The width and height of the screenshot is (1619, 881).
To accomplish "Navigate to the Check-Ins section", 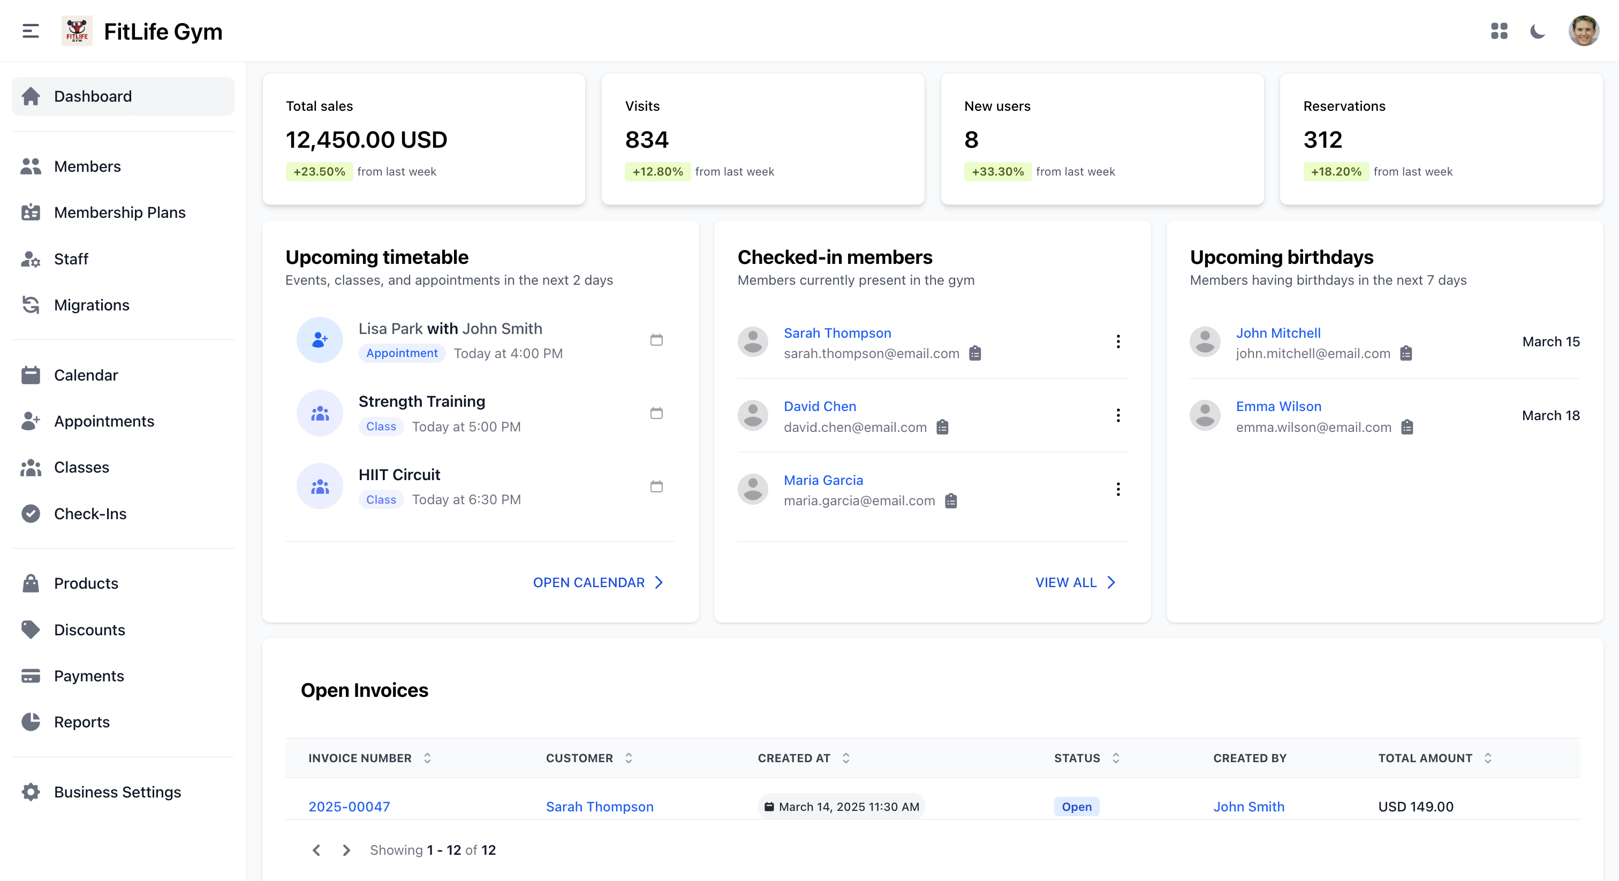I will click(90, 513).
